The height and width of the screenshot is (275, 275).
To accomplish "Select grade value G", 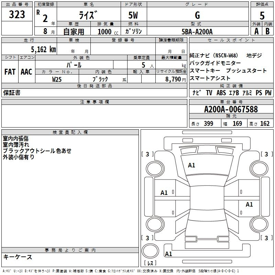I will [197, 15].
